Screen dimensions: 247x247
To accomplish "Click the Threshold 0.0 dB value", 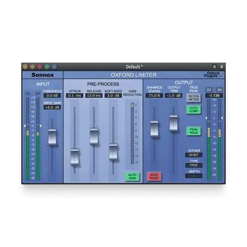I will click(52, 95).
